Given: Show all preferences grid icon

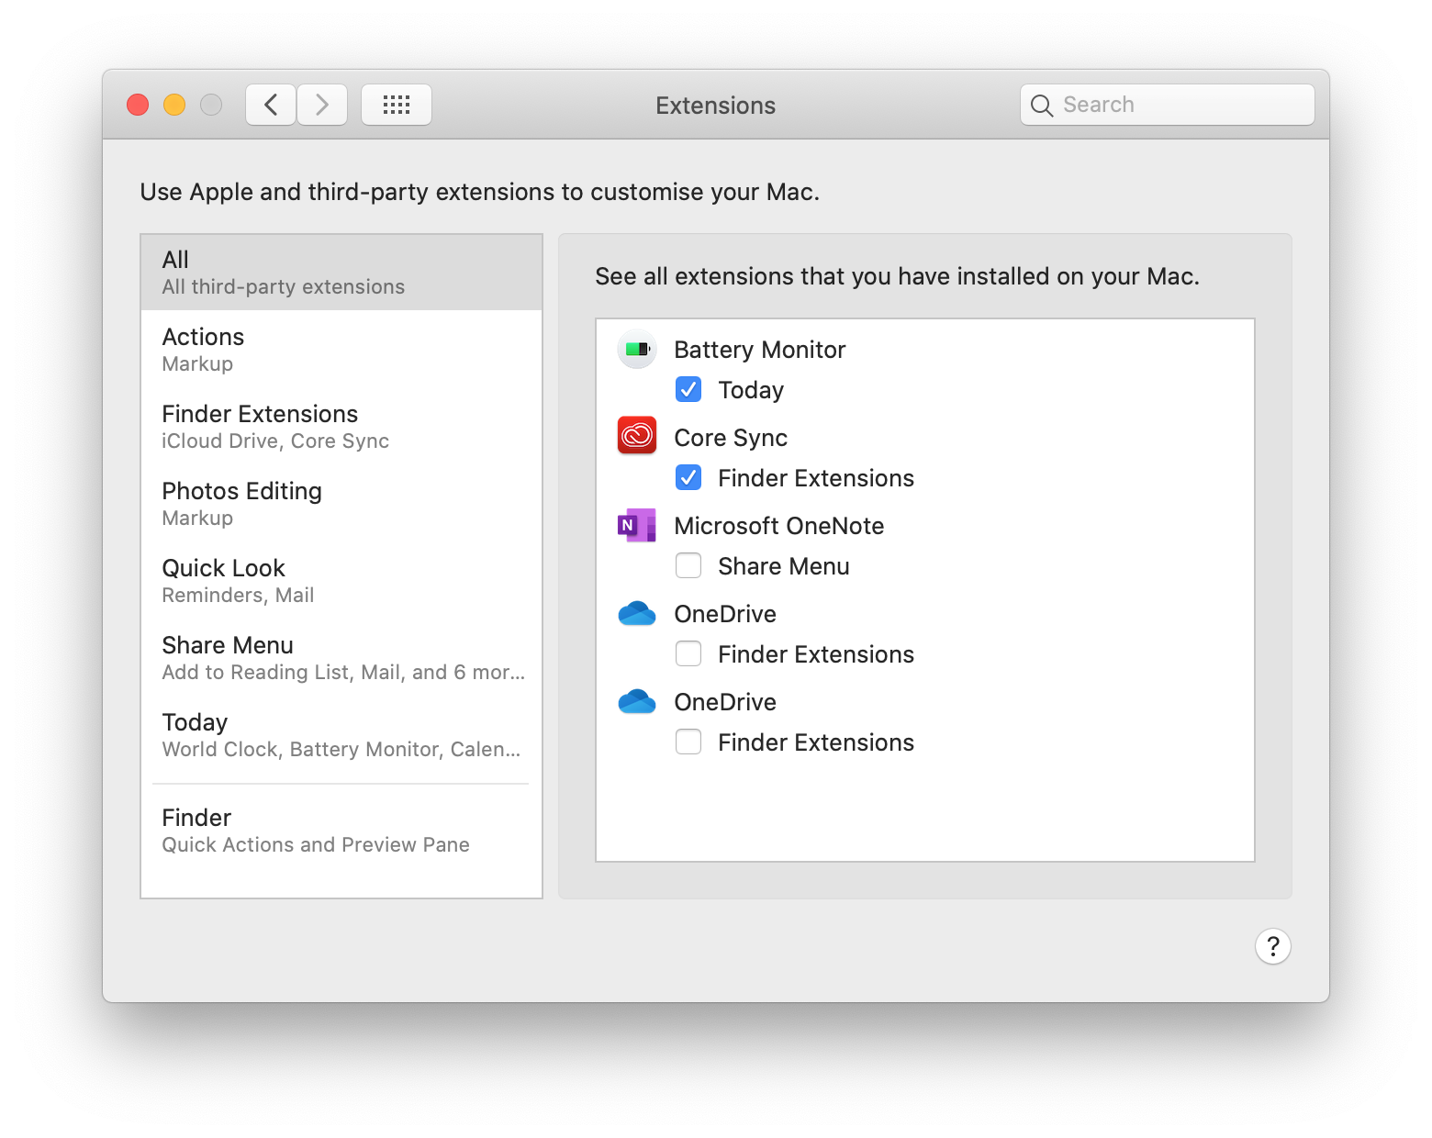Looking at the screenshot, I should click(x=397, y=105).
